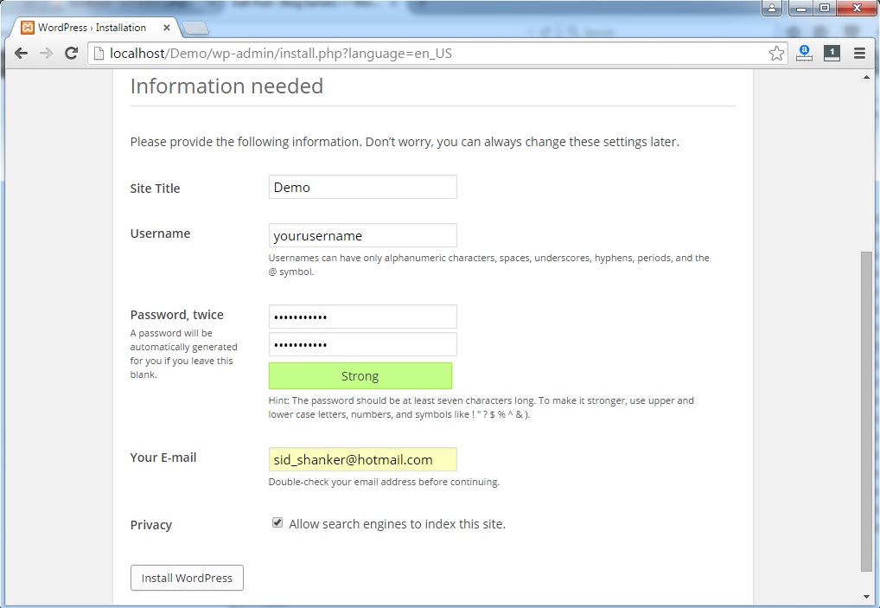Click the Username input field
Viewport: 880px width, 608px height.
362,235
